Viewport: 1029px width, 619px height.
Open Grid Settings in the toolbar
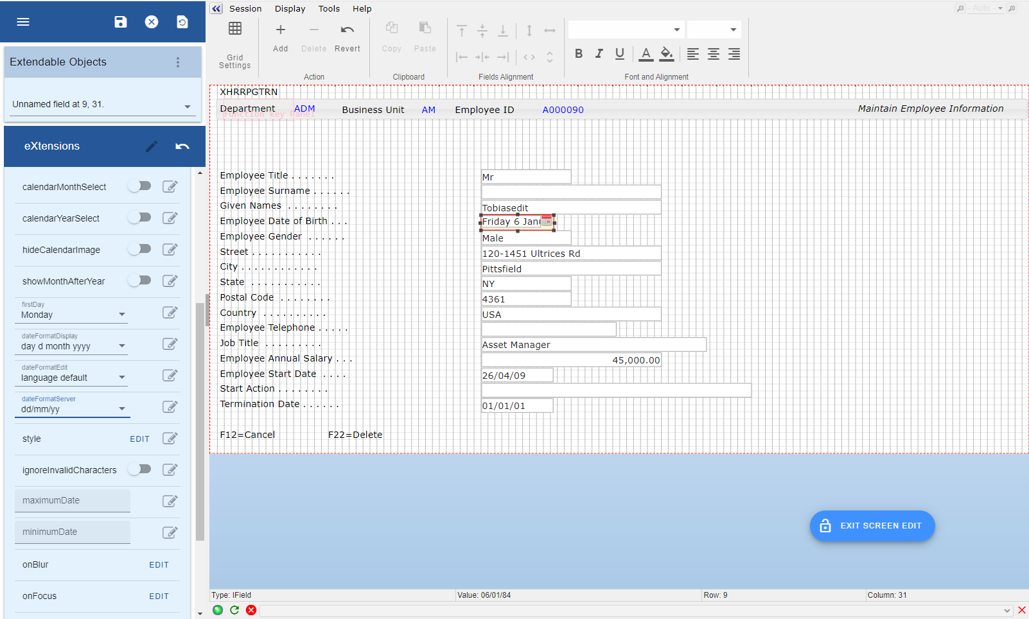[235, 29]
